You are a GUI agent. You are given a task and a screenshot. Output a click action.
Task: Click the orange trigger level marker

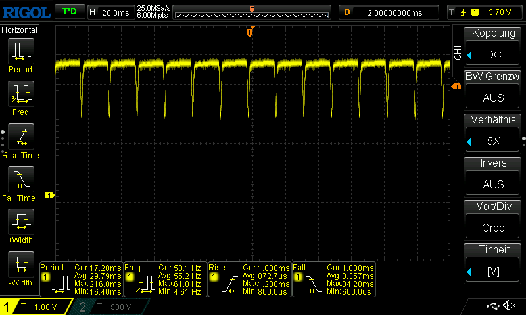pyautogui.click(x=456, y=87)
